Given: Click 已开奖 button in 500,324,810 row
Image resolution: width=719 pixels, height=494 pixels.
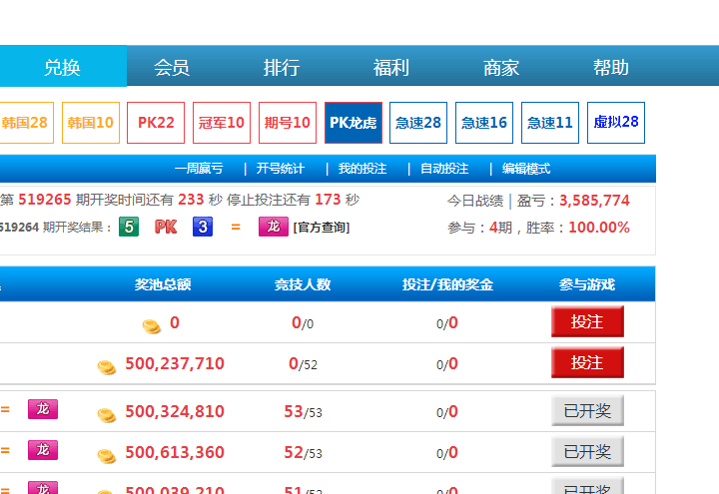Looking at the screenshot, I should pyautogui.click(x=587, y=410).
